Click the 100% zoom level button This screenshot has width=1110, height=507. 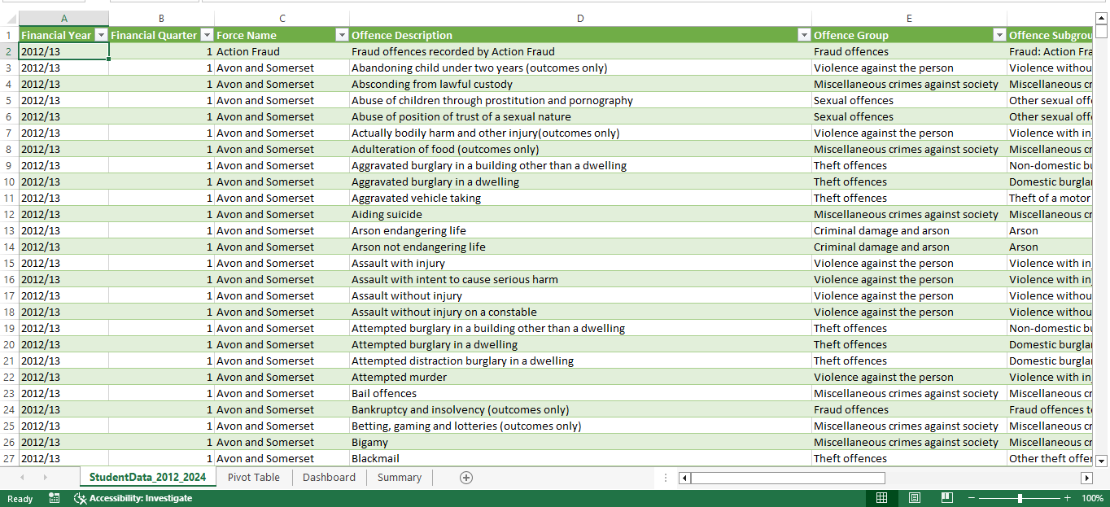tap(1092, 498)
